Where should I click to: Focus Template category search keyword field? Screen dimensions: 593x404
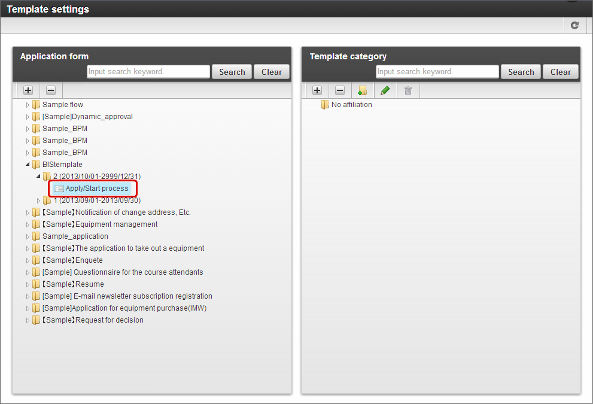(437, 71)
